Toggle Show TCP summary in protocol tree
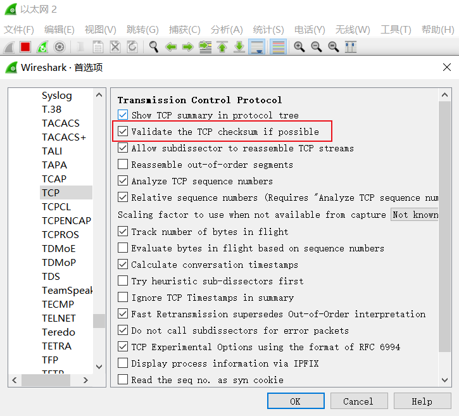Screen dimensions: 459x416 [123, 115]
